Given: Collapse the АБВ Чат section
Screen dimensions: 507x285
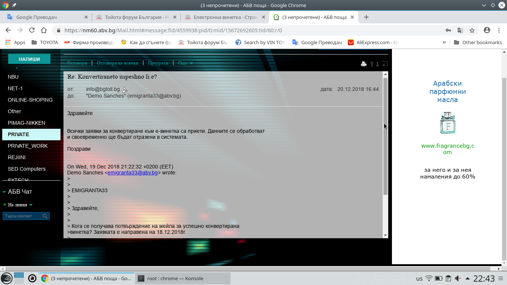Looking at the screenshot, I should 4,192.
